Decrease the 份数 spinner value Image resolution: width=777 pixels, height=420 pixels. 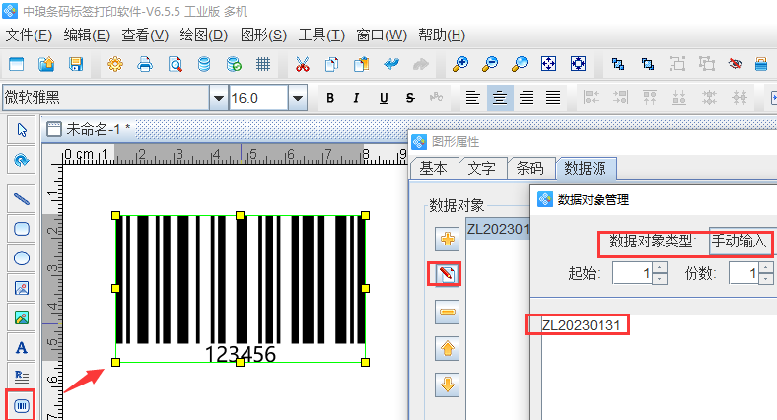click(766, 279)
